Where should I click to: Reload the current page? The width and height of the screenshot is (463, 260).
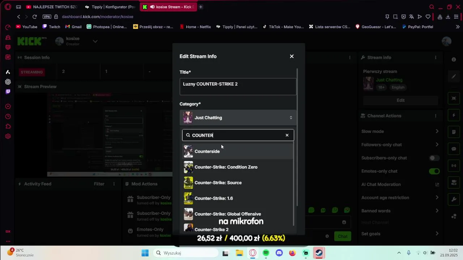[35, 17]
